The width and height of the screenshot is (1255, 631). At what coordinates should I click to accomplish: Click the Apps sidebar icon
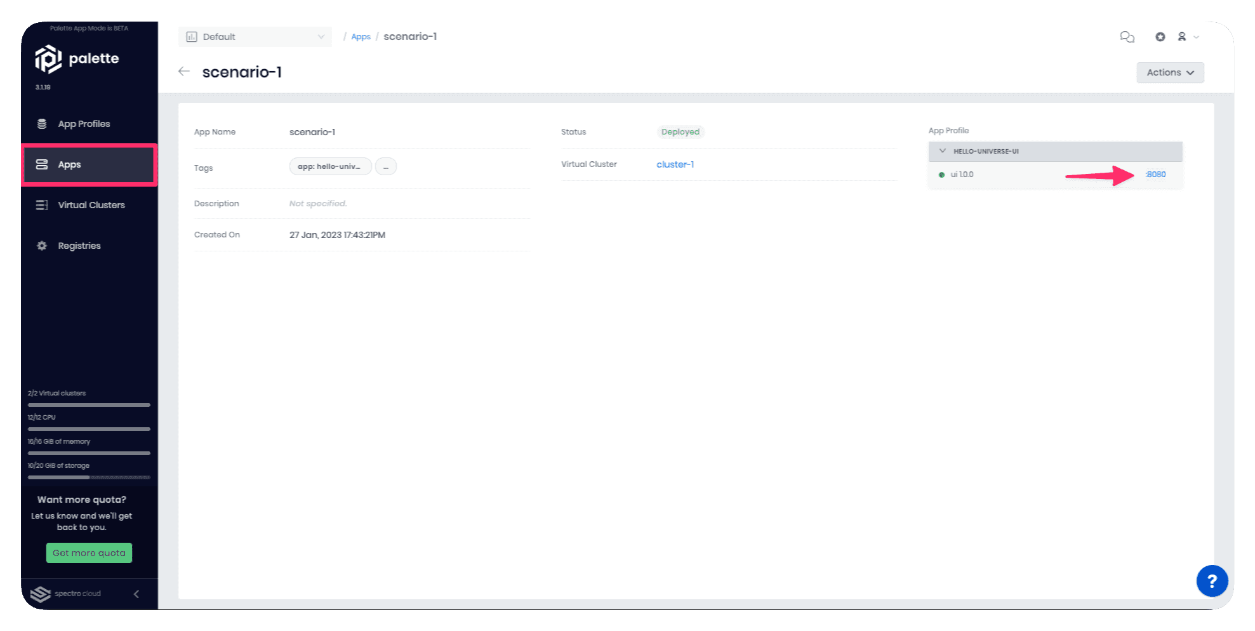coord(42,164)
